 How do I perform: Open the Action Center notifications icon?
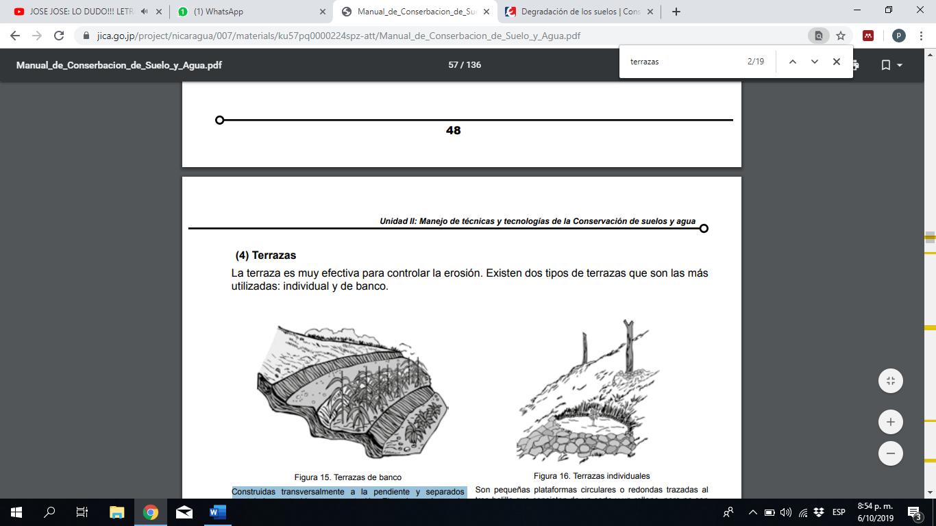915,512
